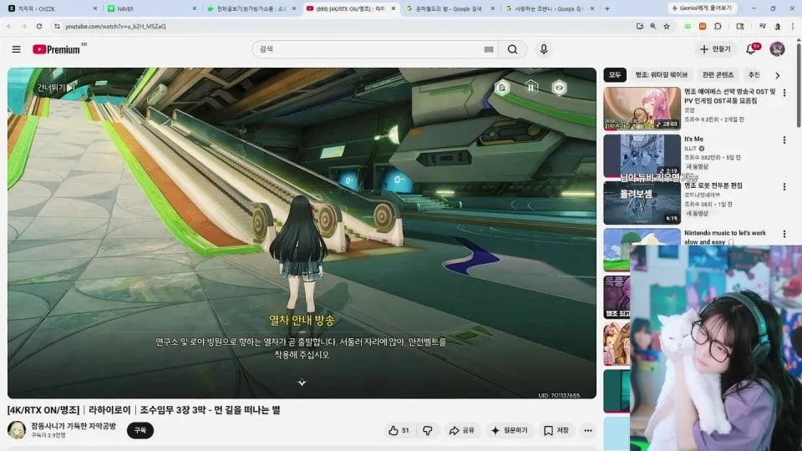The width and height of the screenshot is (802, 451).
Task: Open a new browser tab
Action: [x=607, y=8]
